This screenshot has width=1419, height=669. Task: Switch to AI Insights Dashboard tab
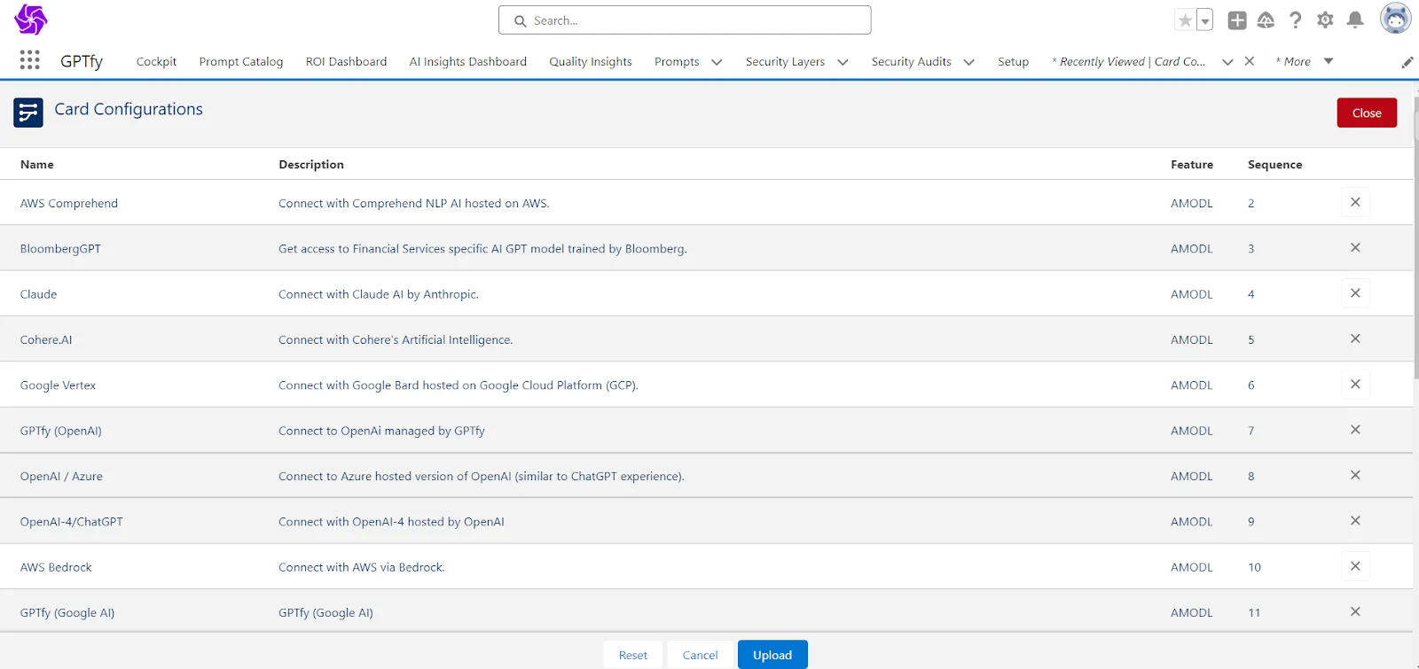point(468,61)
